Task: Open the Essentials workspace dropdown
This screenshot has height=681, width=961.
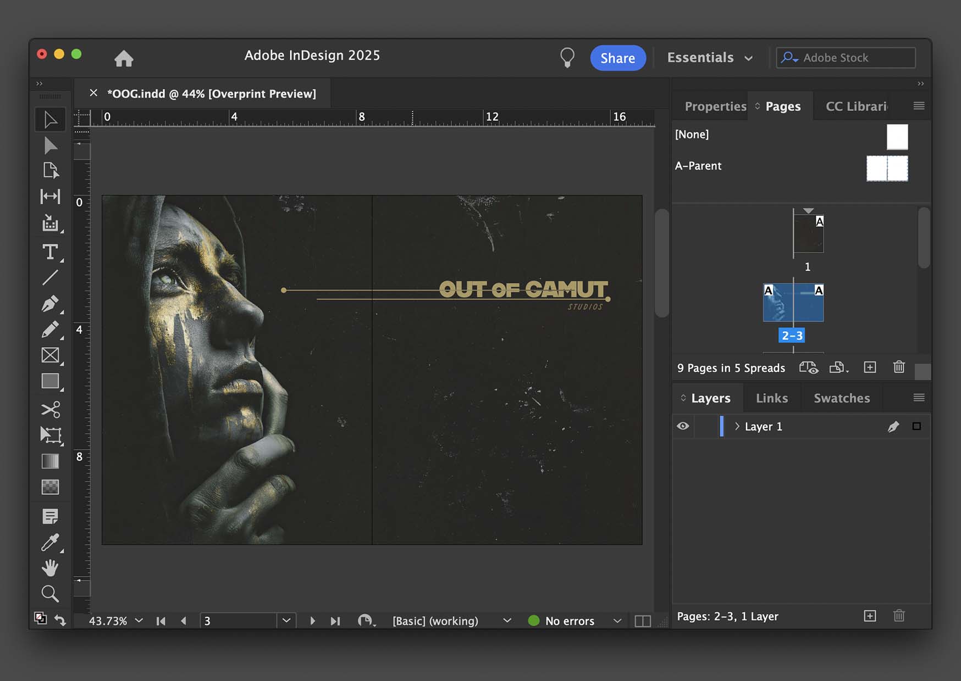Action: [710, 58]
